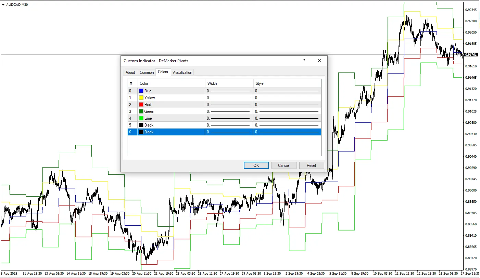This screenshot has width=480, height=278.
Task: Open the Width setting for the Blue line
Action: coord(229,91)
